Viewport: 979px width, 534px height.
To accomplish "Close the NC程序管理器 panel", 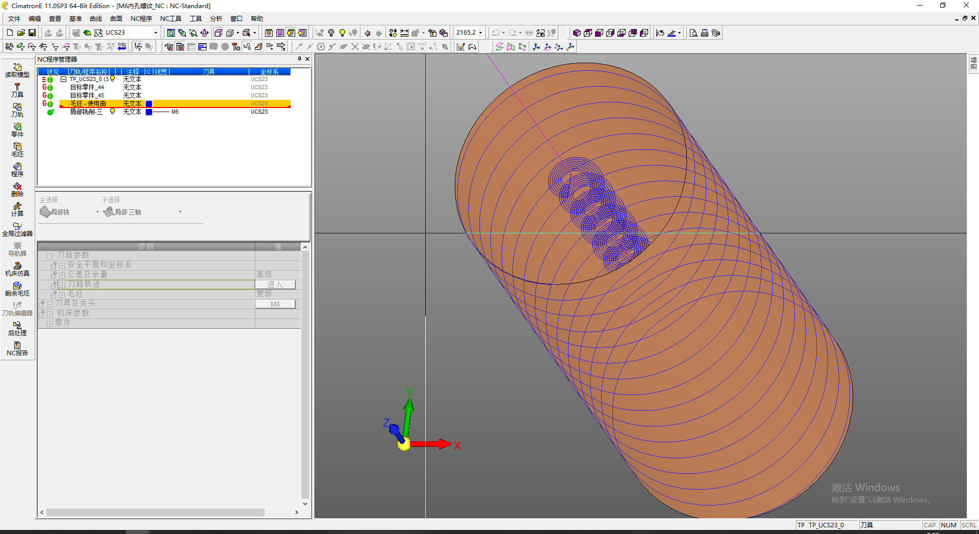I will [307, 59].
